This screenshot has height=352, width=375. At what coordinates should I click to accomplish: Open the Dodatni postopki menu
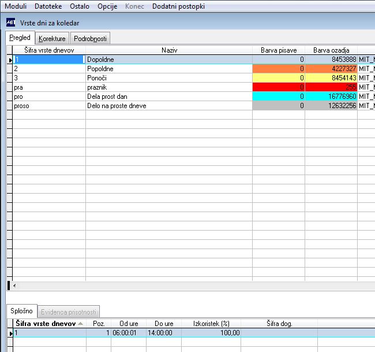(x=179, y=6)
